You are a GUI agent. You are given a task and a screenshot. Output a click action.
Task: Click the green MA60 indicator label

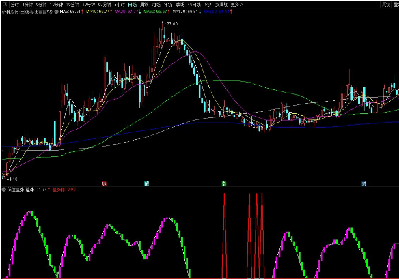[x=156, y=12]
